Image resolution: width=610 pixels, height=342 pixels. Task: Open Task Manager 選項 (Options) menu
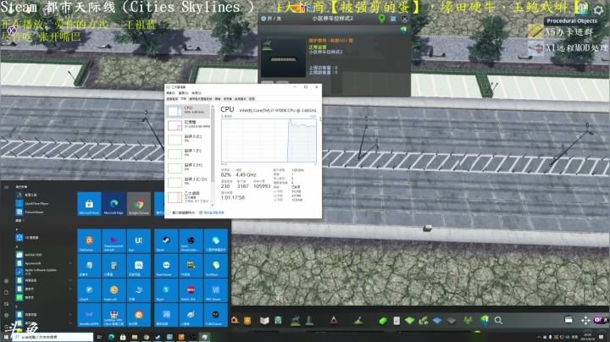coord(183,93)
